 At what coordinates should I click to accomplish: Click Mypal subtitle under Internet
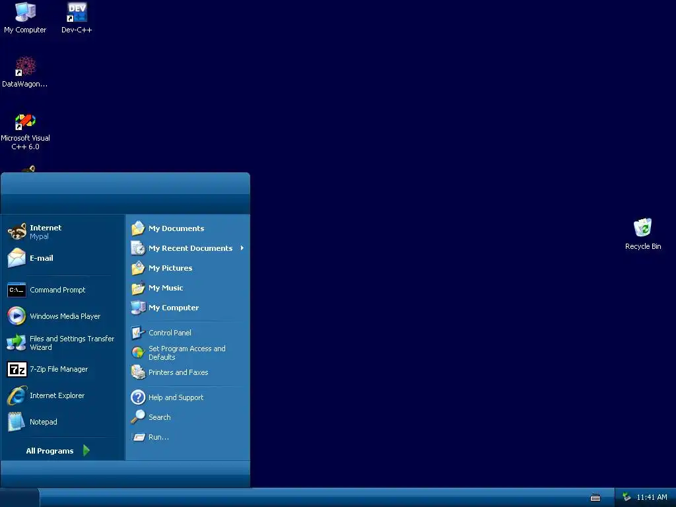(x=39, y=237)
